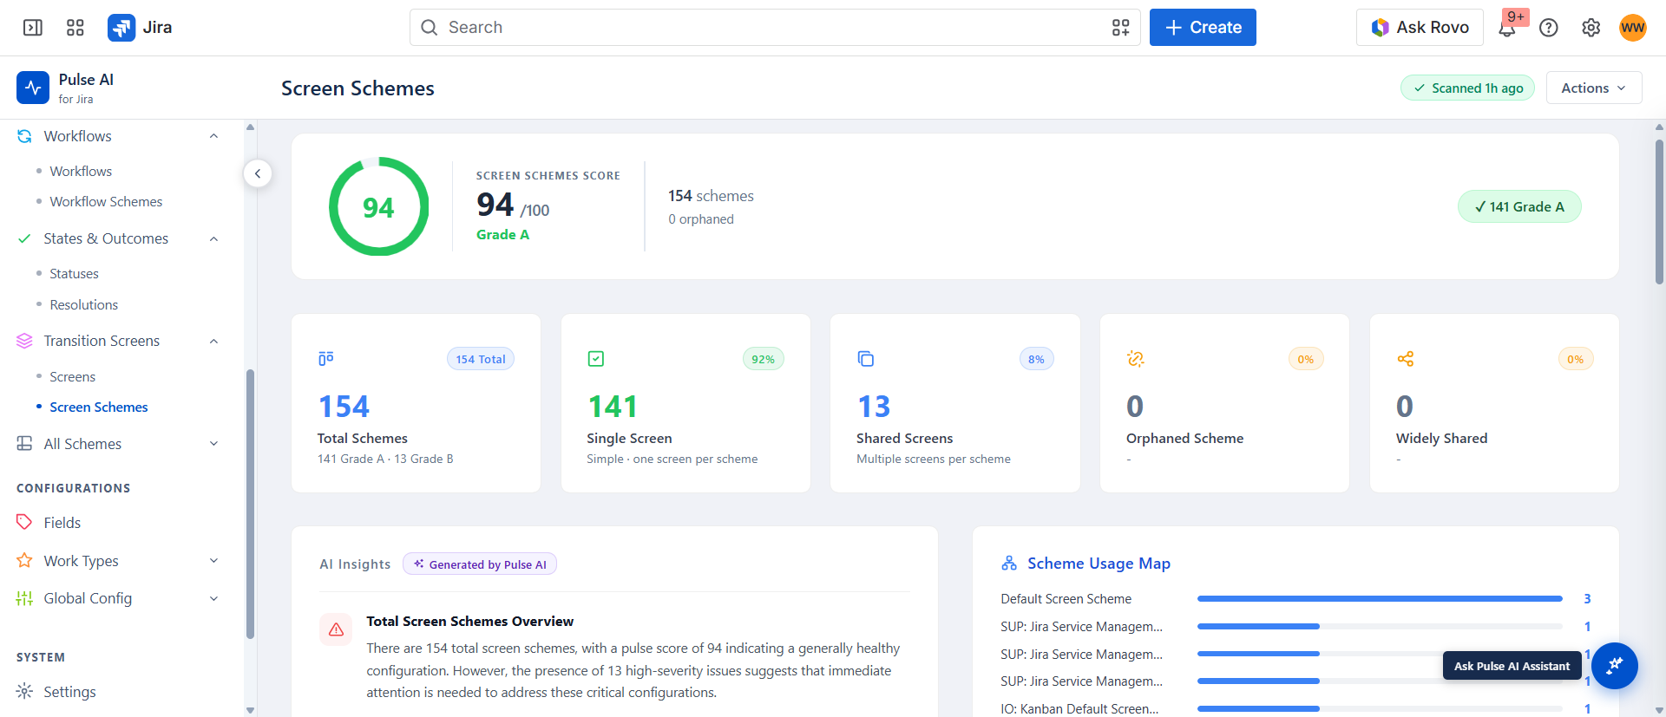This screenshot has width=1666, height=717.
Task: Click the Scanned 1h ago status badge
Action: point(1468,88)
